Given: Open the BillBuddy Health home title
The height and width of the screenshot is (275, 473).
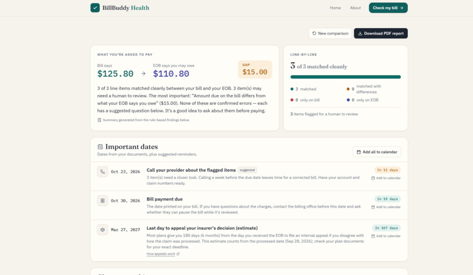Looking at the screenshot, I should point(126,8).
